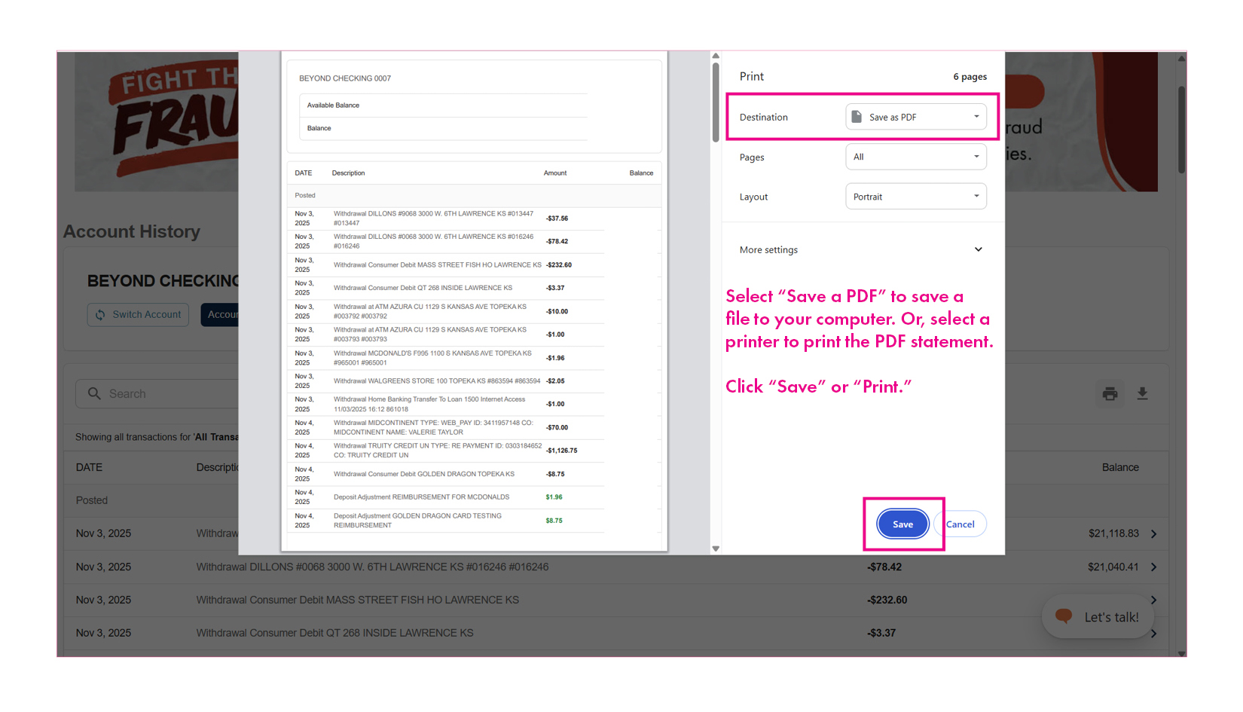Open the first Nov 3 transaction row chevron

coord(1153,534)
